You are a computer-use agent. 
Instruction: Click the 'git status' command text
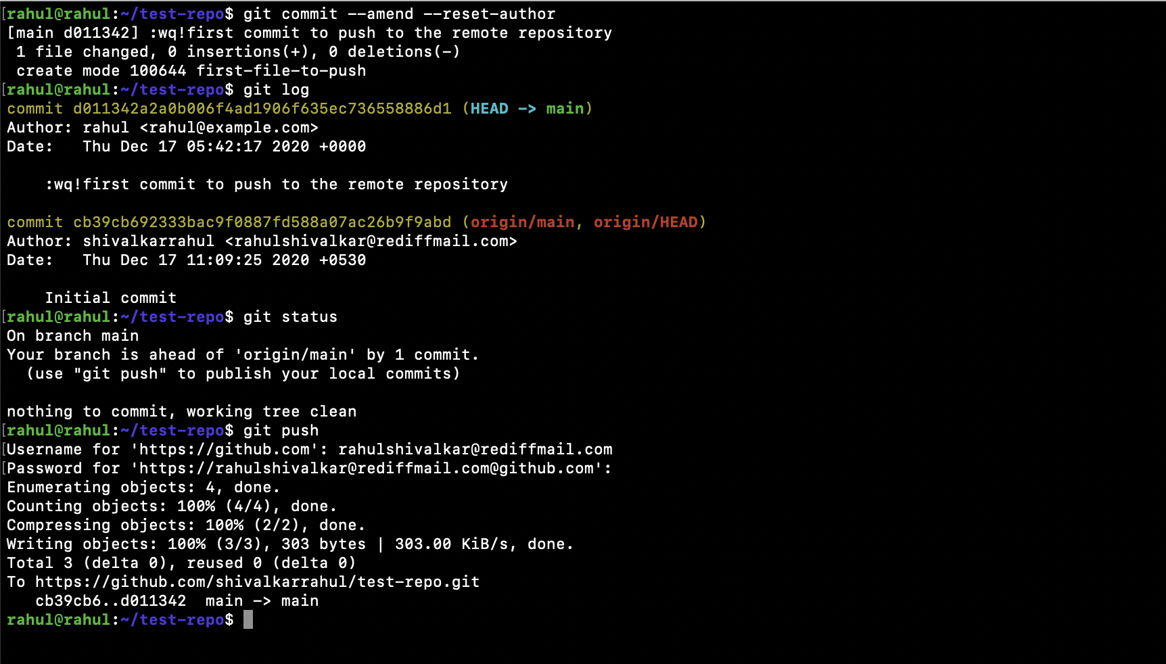290,316
